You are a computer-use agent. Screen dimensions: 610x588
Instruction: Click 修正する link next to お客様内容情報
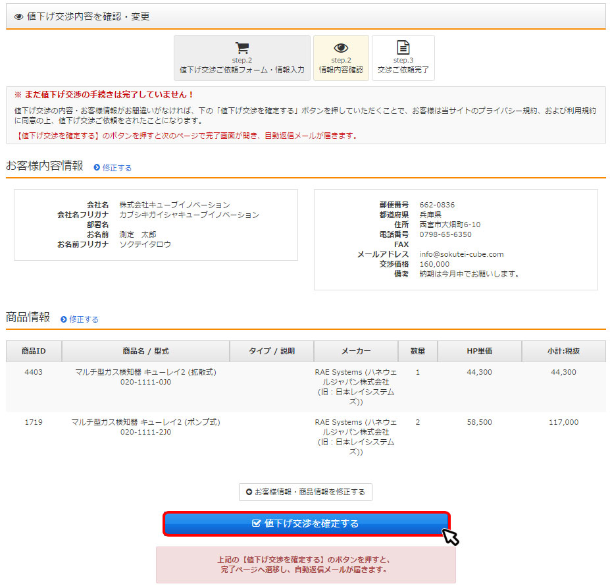(116, 168)
